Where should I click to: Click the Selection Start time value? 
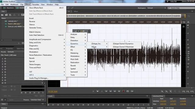pos(163,101)
